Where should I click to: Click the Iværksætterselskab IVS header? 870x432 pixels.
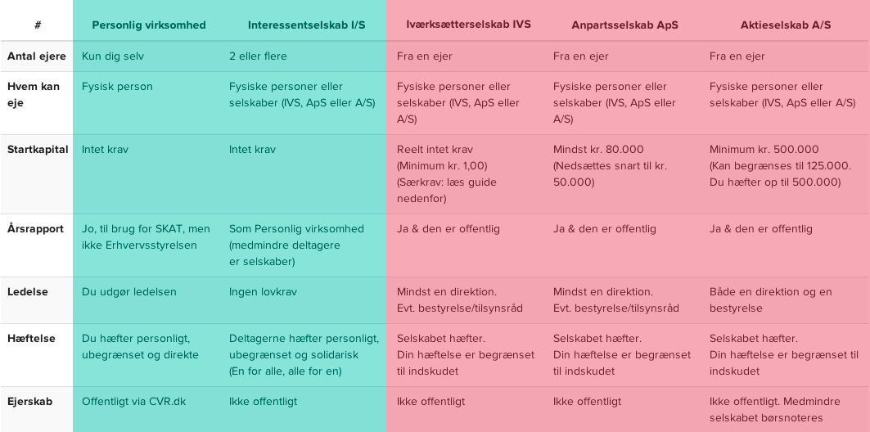tap(468, 25)
